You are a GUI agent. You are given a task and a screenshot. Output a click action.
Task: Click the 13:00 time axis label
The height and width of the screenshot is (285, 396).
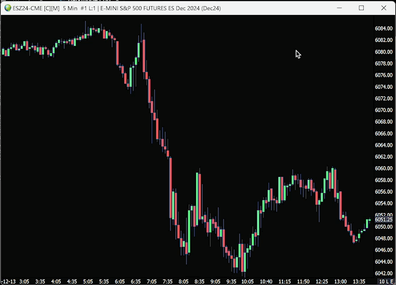[340, 282]
